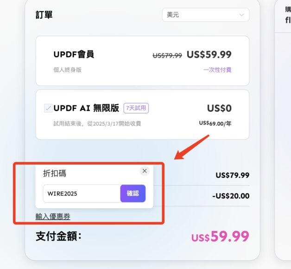Click the 7天試用 trial badge
This screenshot has width=291, height=269.
point(136,108)
